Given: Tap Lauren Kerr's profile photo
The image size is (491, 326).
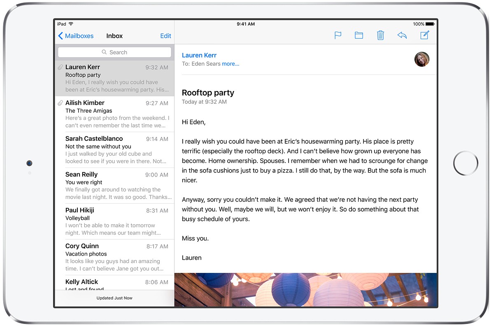Looking at the screenshot, I should pos(422,59).
